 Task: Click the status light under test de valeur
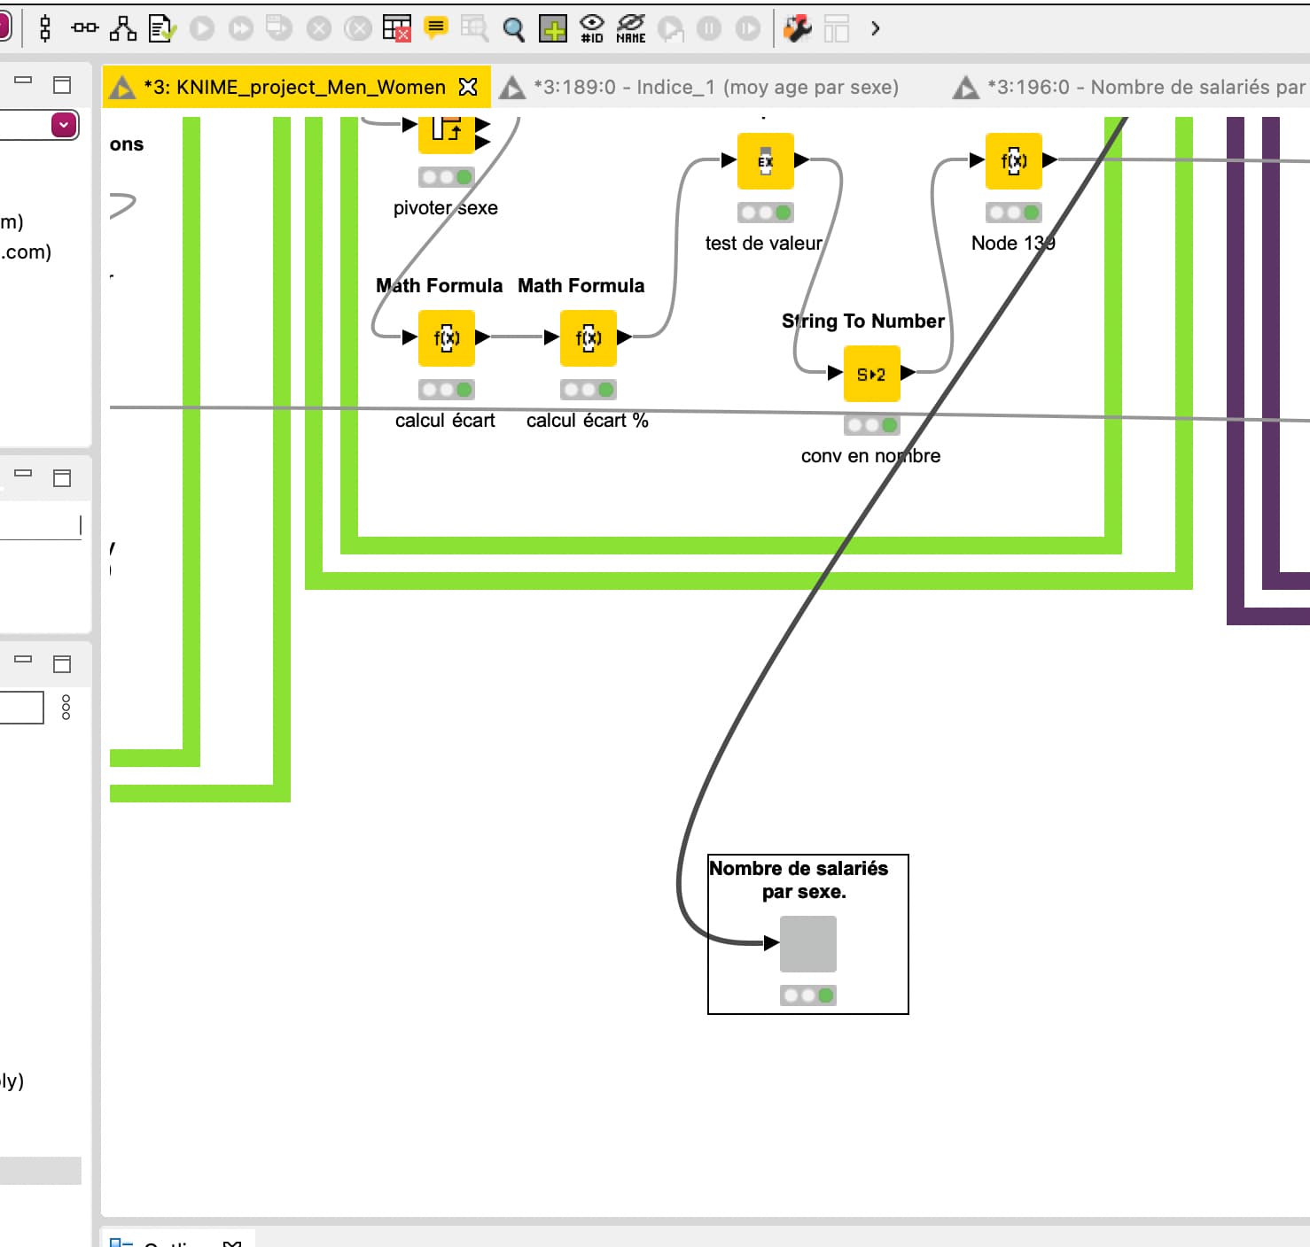tap(766, 213)
